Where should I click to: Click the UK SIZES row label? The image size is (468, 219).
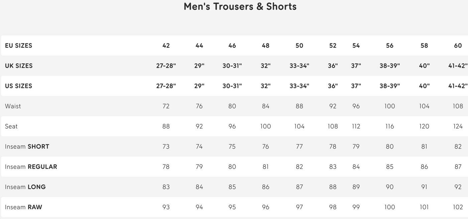[19, 66]
